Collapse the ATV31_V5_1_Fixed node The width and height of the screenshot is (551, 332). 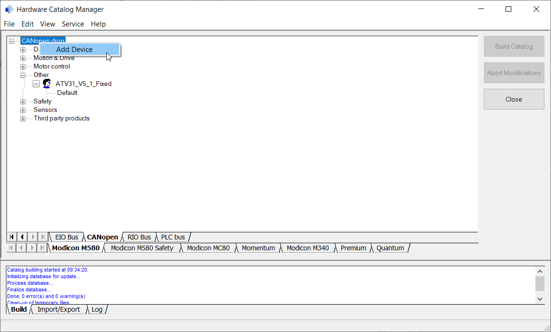[36, 84]
